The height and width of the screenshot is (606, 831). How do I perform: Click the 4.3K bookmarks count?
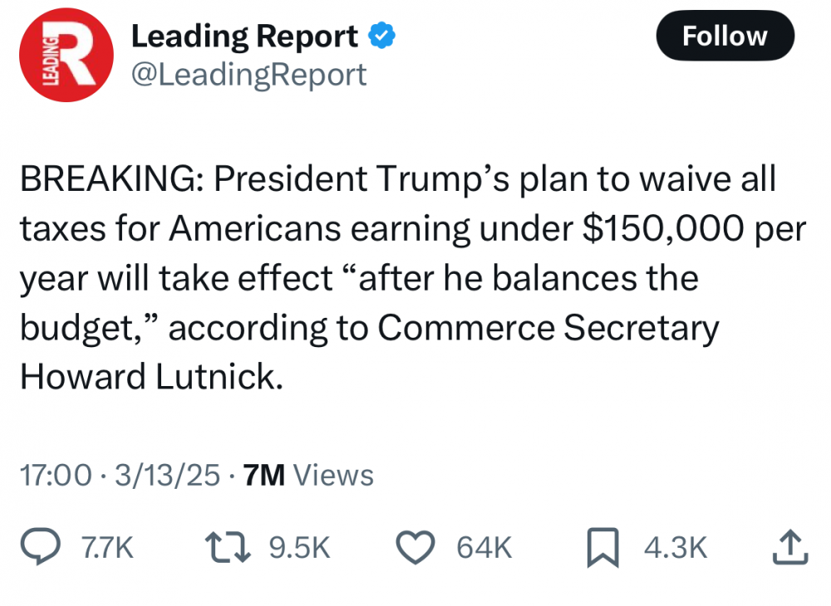676,548
